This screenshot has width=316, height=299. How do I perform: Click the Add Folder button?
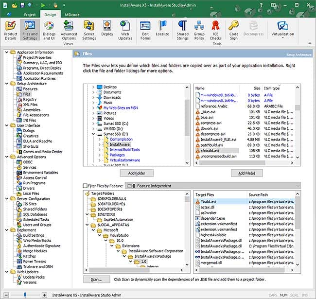[x=137, y=173]
